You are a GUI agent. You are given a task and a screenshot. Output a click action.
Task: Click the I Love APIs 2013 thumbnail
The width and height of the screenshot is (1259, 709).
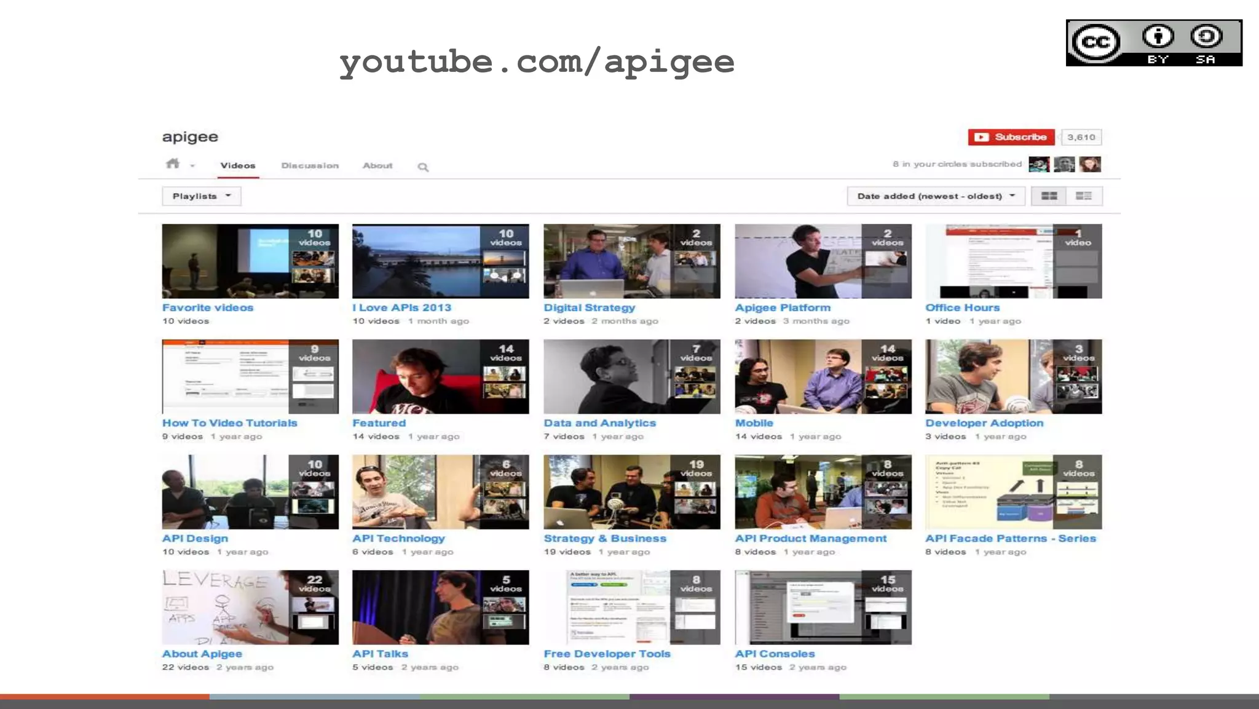pos(441,261)
